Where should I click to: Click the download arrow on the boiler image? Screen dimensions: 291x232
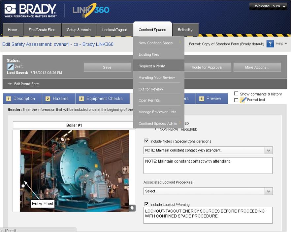(x=132, y=208)
